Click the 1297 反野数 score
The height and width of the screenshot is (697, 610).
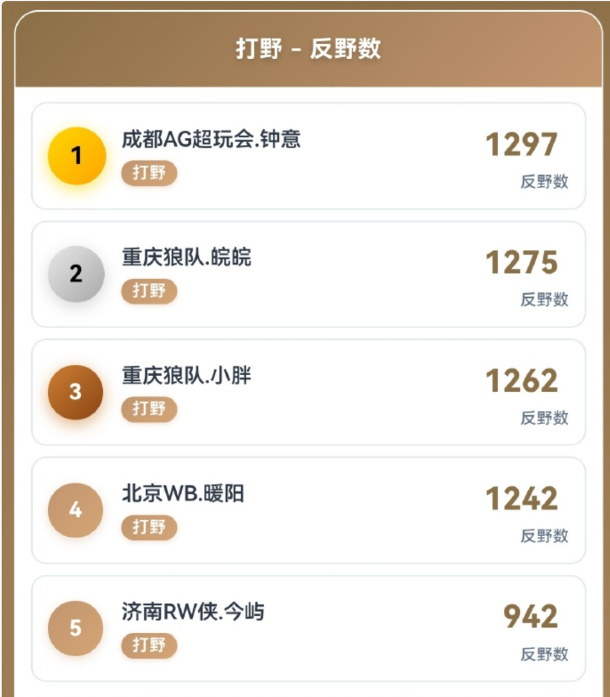[x=522, y=145]
